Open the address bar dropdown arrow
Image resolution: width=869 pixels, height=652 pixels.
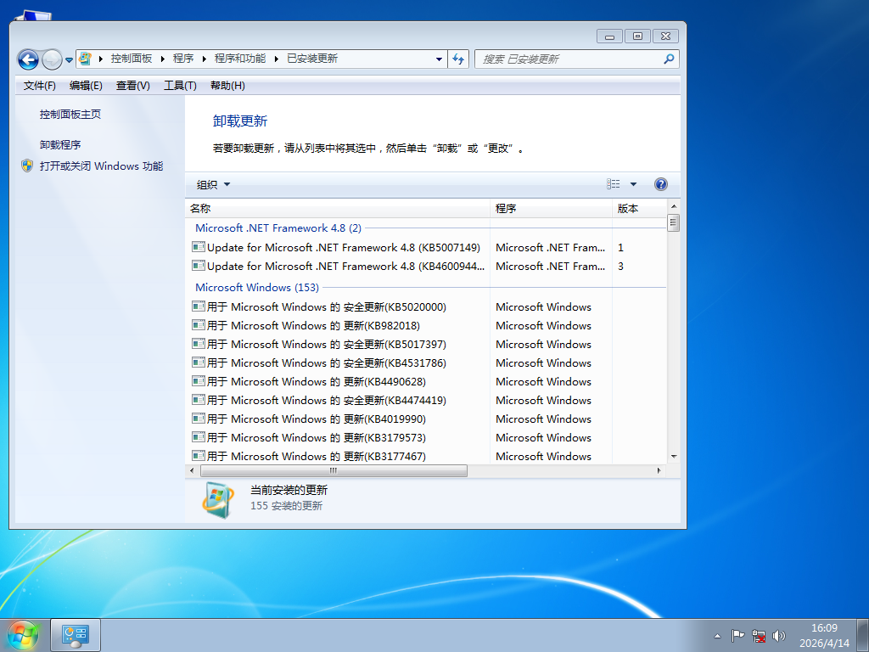[439, 59]
